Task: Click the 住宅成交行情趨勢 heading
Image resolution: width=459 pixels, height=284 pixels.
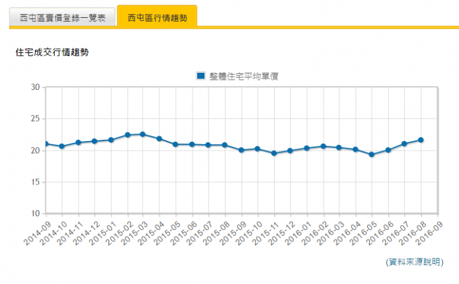Action: point(52,52)
